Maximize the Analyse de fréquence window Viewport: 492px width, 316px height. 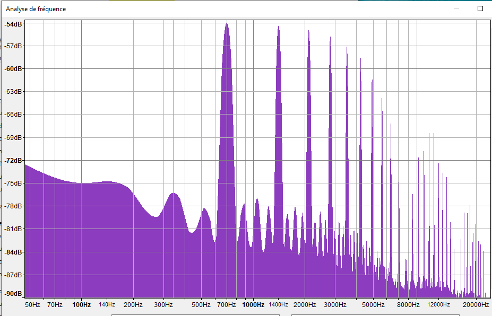click(x=480, y=9)
